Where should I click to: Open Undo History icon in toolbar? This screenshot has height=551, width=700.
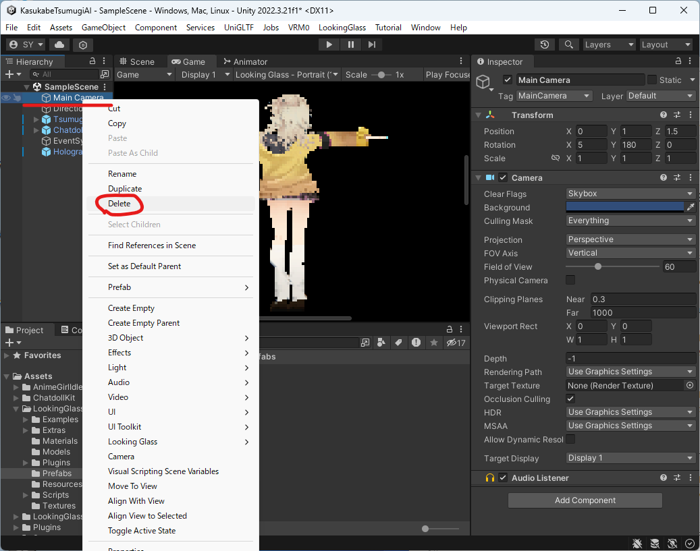click(x=545, y=45)
